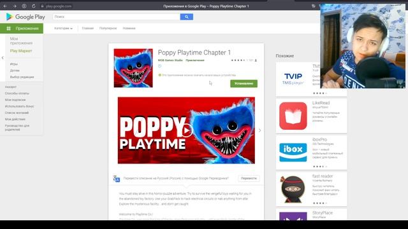The image size is (408, 229).
Task: Open the iboxPro app title
Action: point(319,139)
